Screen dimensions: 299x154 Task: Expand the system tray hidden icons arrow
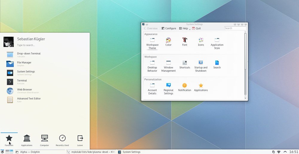pyautogui.click(x=285, y=152)
